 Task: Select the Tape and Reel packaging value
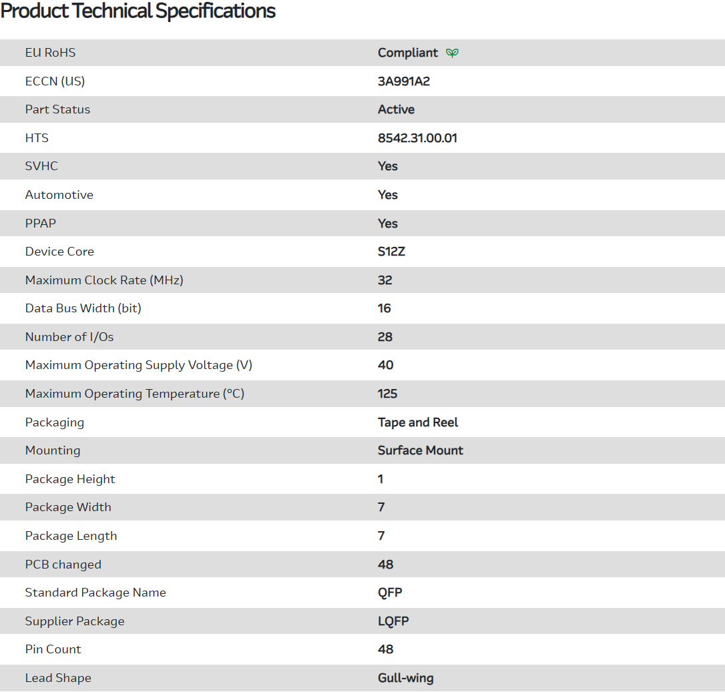(x=418, y=422)
